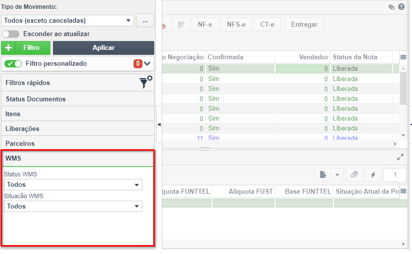This screenshot has width=412, height=254.
Task: Click the NF-e toolbar button
Action: click(205, 25)
